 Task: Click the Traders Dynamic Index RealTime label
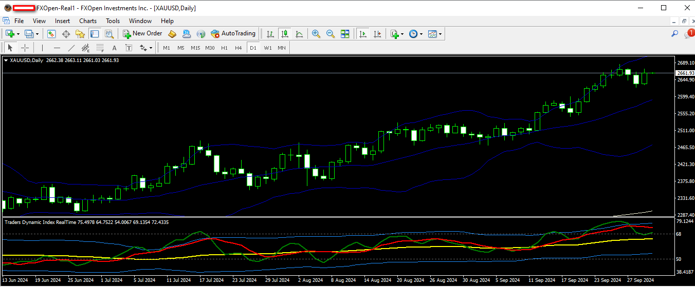40,222
